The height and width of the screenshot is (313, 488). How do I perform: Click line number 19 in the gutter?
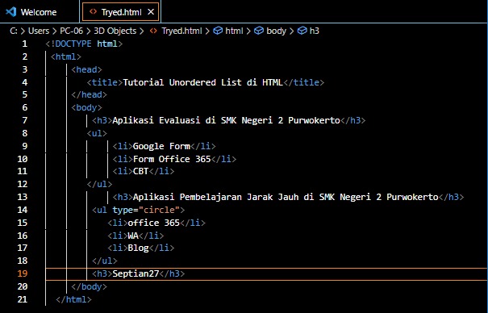(x=23, y=273)
